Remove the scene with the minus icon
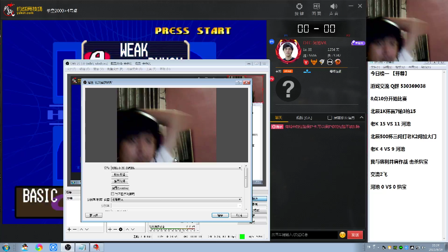448x252 pixels. click(x=74, y=230)
